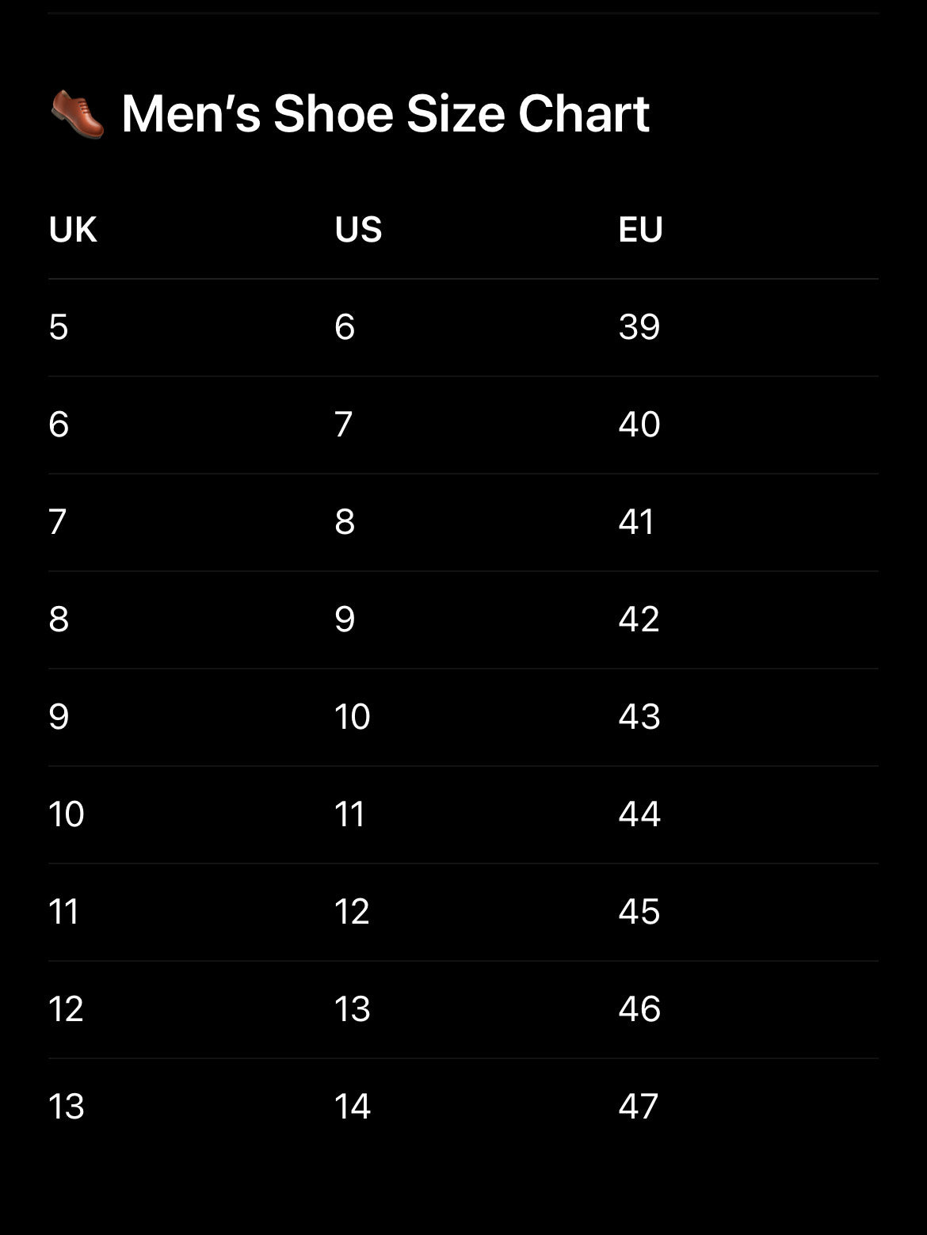Click US size 7 cell
Screen dimensions: 927x1235
(344, 425)
